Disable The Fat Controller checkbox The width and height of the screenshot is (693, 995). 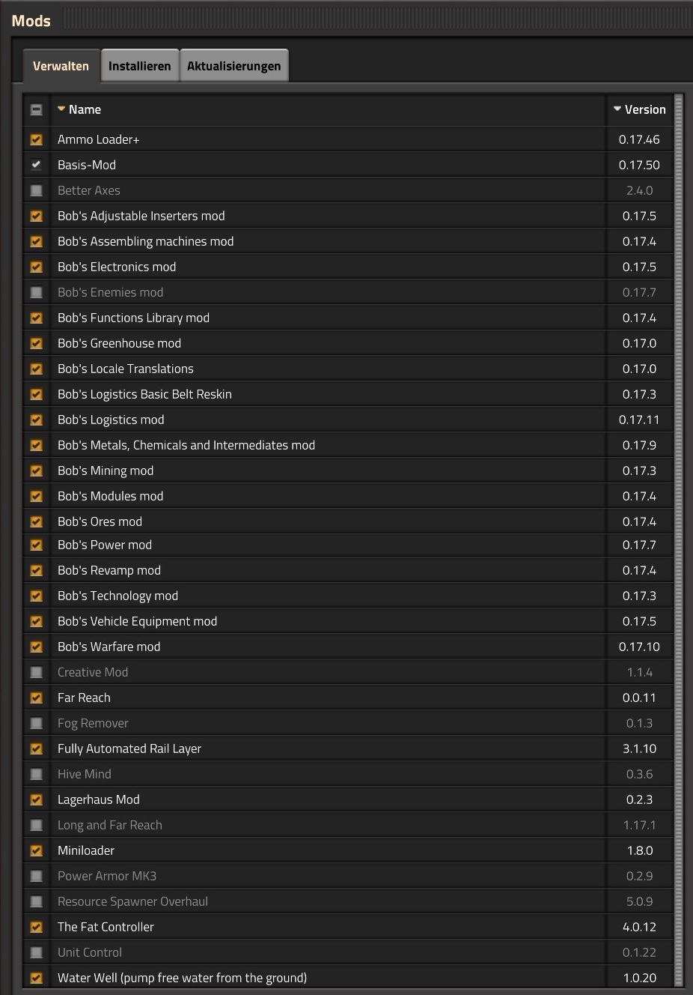36,927
